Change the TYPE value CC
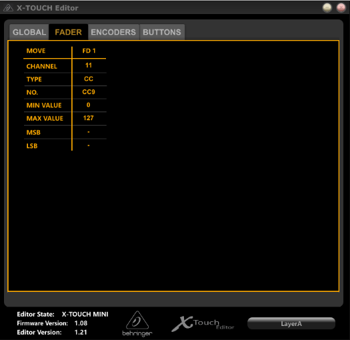 89,79
